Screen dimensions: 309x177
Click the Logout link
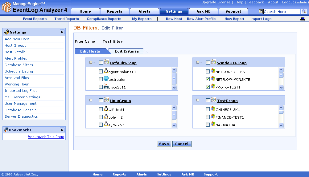pos(288,2)
